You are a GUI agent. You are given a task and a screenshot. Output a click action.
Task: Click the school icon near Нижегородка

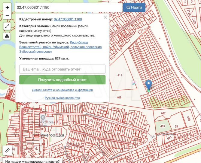(x=43, y=117)
